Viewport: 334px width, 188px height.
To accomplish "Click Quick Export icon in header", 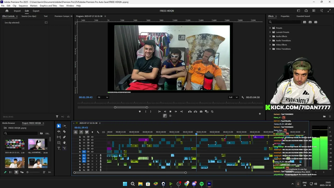I will click(x=306, y=11).
